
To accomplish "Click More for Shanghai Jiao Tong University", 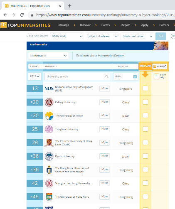I will click(x=104, y=183).
